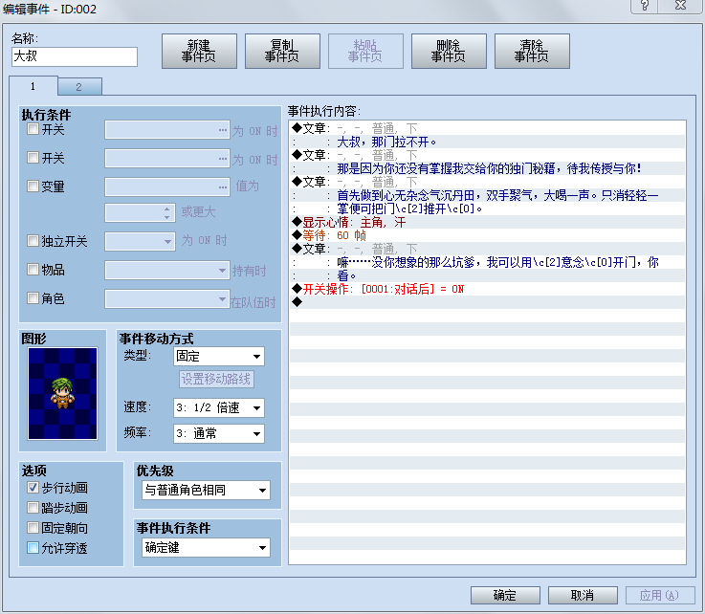Viewport: 705px width, 614px height.
Task: Open the 速度 speed dropdown
Action: 219,407
